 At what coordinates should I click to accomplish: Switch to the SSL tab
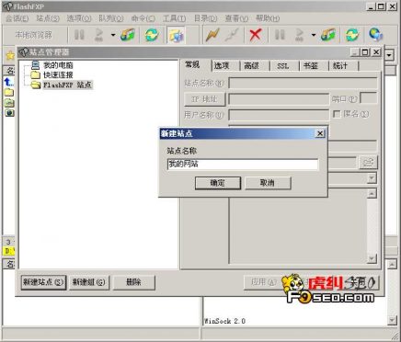[282, 65]
